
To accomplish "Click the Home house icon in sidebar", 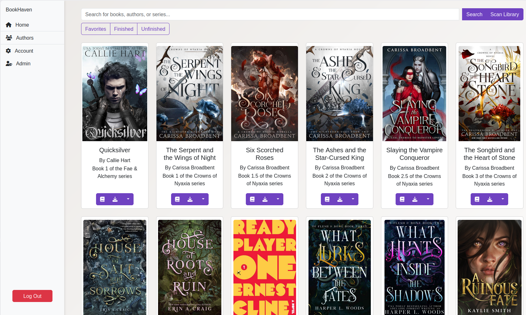I will (9, 25).
